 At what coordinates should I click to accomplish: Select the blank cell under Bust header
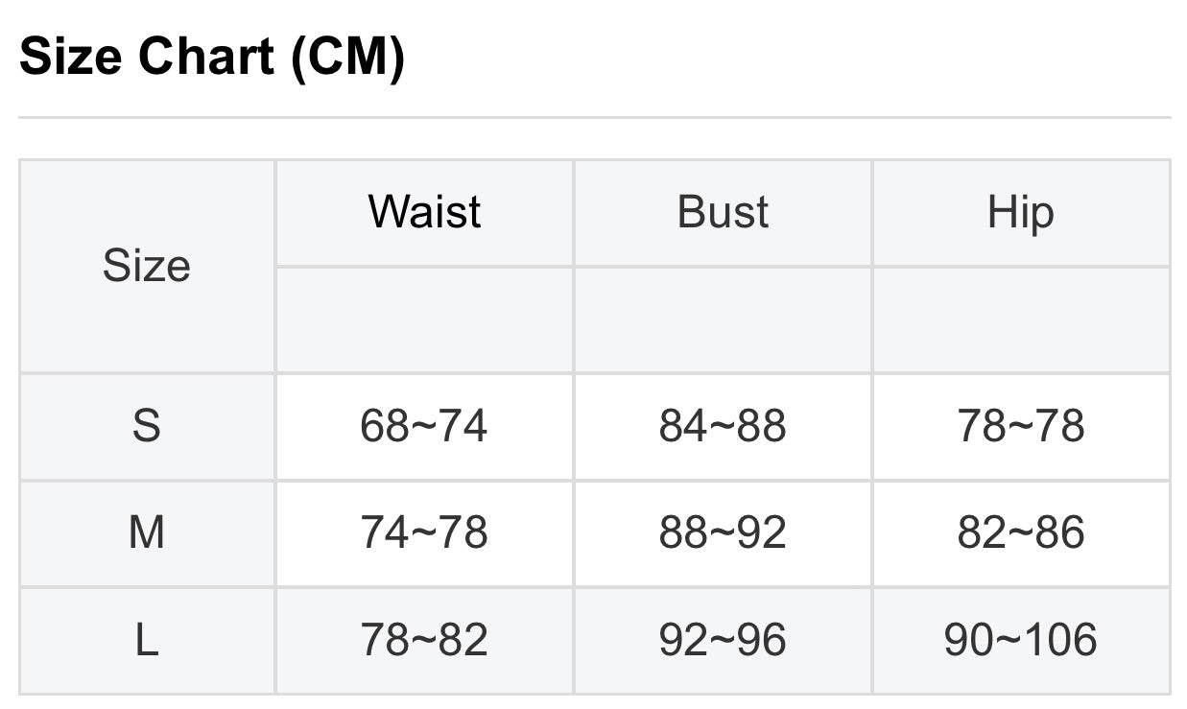pyautogui.click(x=723, y=319)
